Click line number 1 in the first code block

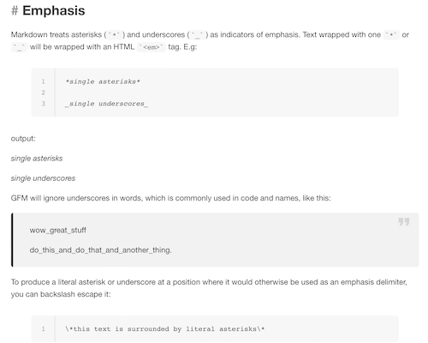[44, 81]
